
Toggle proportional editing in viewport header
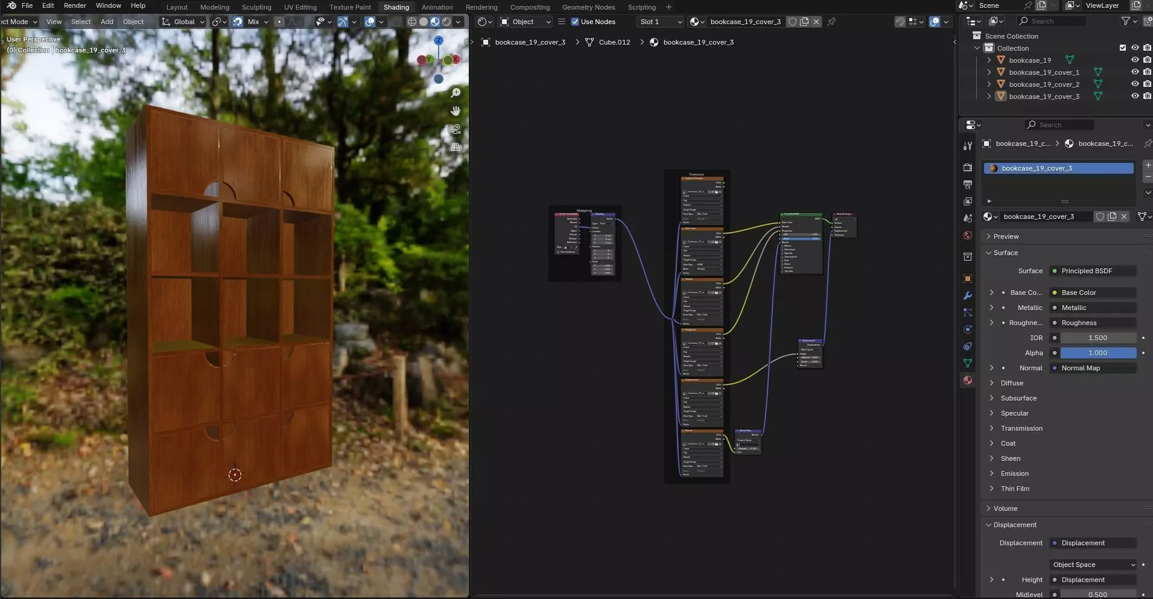coord(279,22)
